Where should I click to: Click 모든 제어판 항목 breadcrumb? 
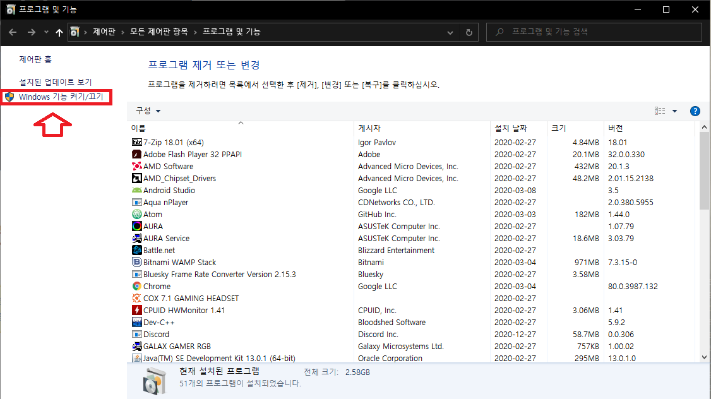(x=158, y=32)
